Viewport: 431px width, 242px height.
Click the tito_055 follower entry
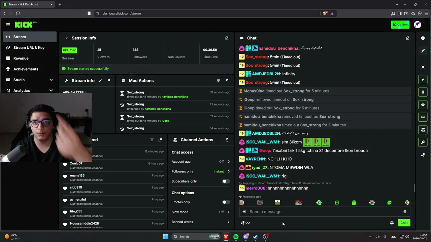point(113,214)
